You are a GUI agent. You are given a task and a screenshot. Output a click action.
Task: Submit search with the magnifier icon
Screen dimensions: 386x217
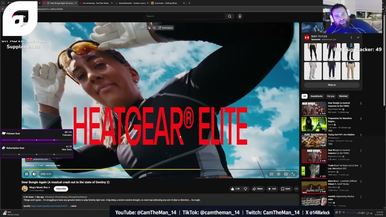coord(229,16)
